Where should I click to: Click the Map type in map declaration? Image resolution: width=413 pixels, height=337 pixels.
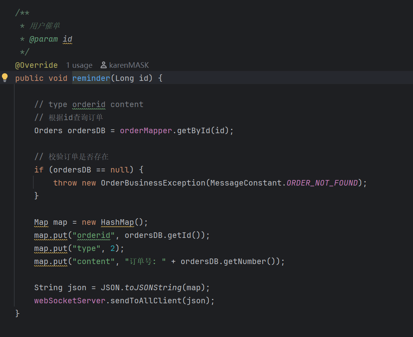pos(41,222)
